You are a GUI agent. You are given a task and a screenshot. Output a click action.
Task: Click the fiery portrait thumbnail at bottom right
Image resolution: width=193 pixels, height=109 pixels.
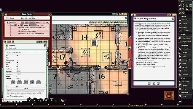click(169, 95)
